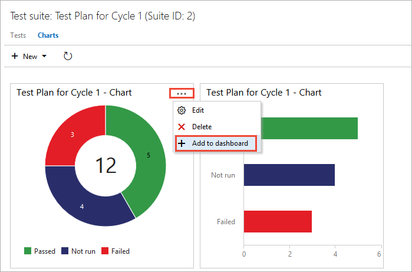Click the plus icon beside Add to dashboard
This screenshot has height=272, width=412.
tap(182, 143)
